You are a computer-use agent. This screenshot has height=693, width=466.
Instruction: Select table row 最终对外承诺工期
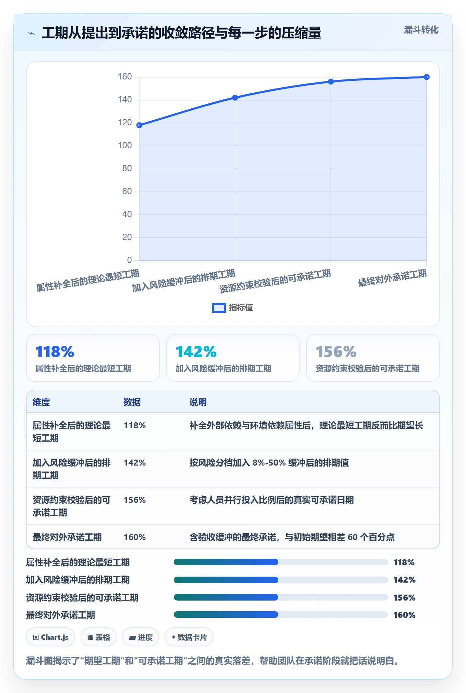[233, 537]
